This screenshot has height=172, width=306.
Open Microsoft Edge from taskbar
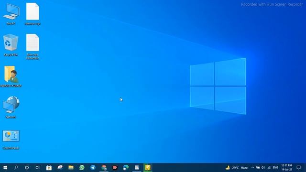(126, 168)
